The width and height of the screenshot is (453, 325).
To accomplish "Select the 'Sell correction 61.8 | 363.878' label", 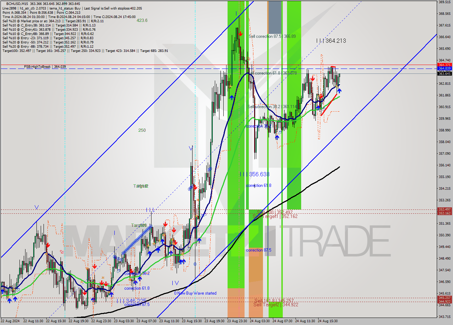I will (x=272, y=73).
